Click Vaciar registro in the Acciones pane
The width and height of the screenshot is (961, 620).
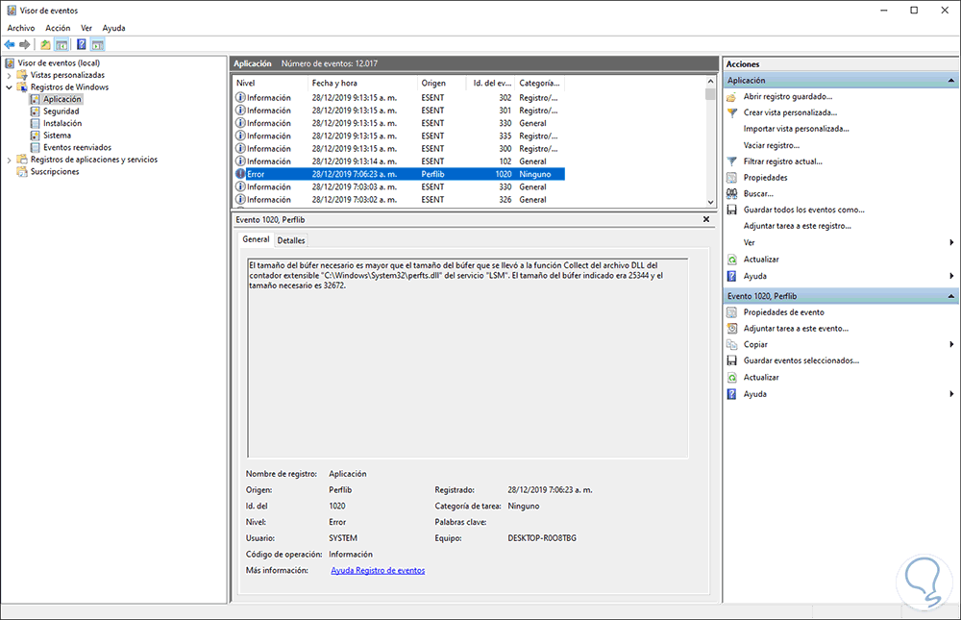[x=771, y=145]
